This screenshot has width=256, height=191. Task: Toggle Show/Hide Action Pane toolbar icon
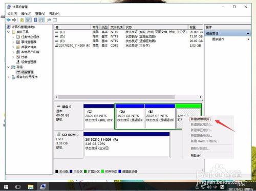point(41,20)
